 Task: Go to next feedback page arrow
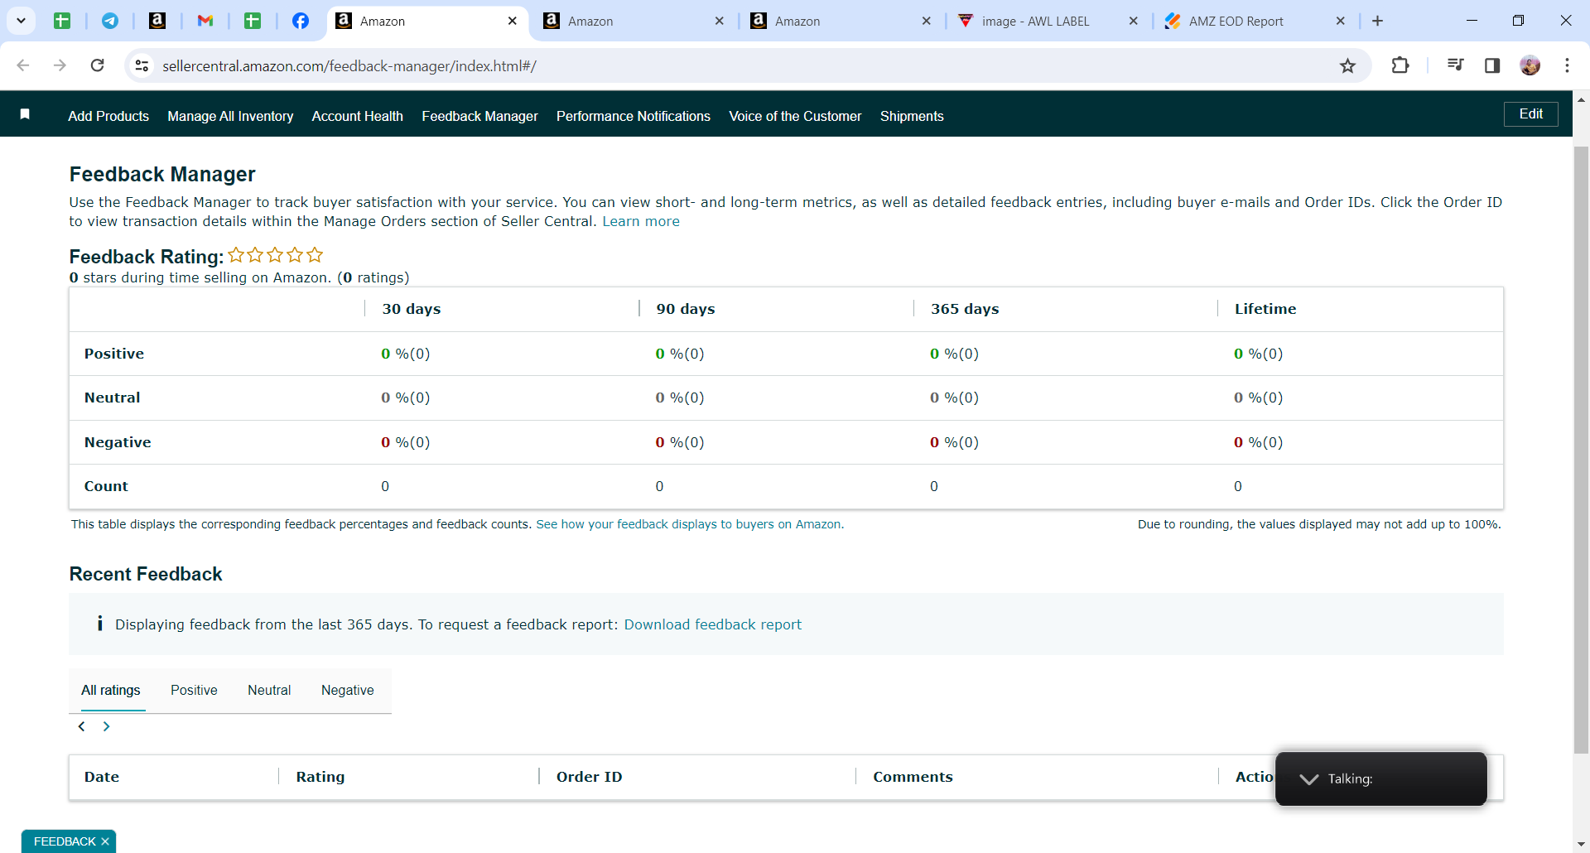(x=106, y=726)
